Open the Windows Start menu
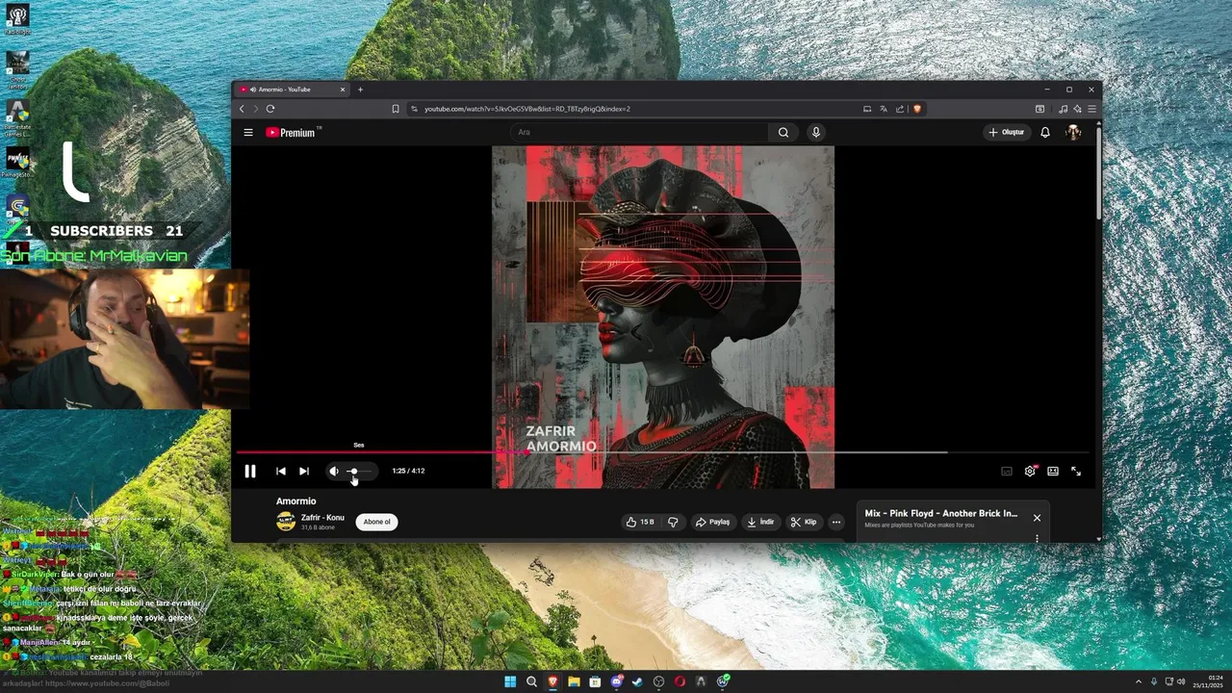 click(x=510, y=681)
